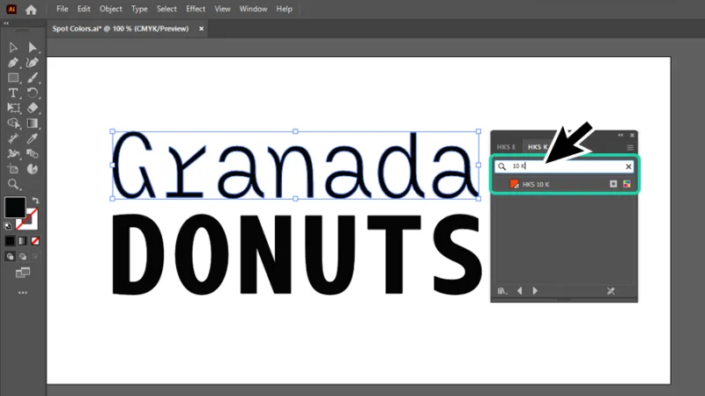The image size is (705, 396).
Task: Select the Type tool
Action: pyautogui.click(x=13, y=93)
